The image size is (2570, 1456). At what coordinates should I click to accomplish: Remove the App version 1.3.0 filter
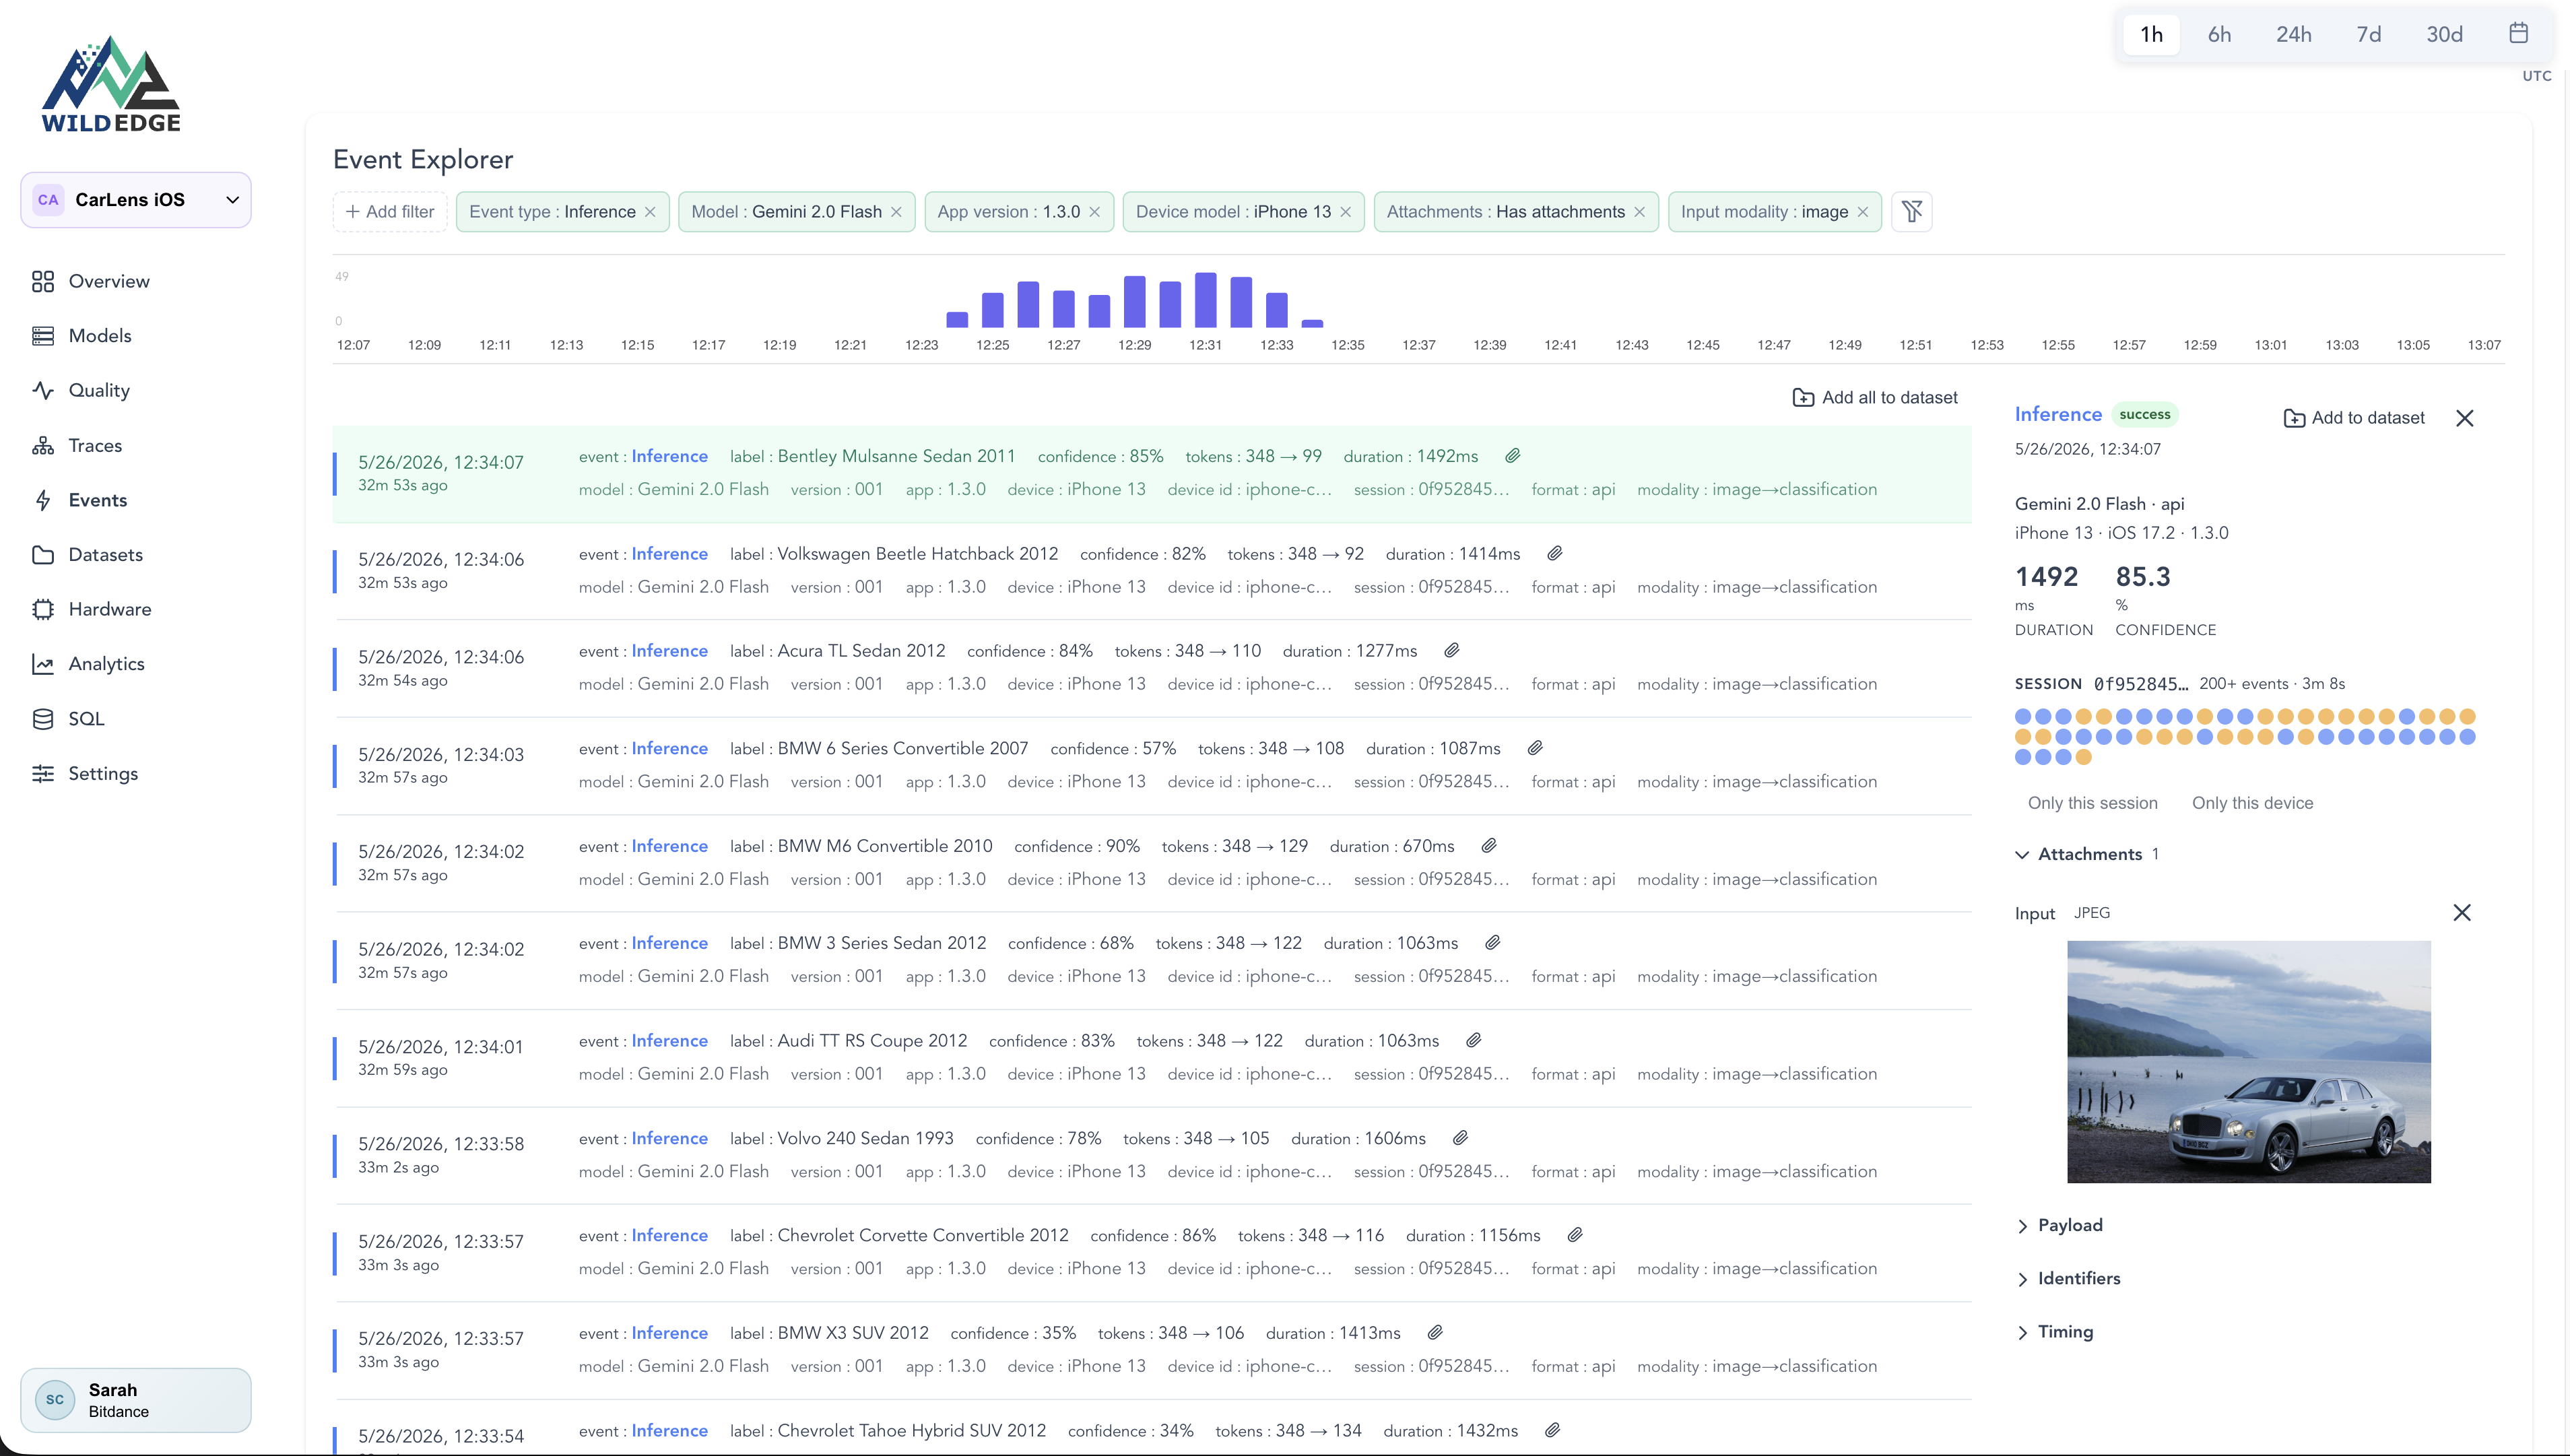(1094, 212)
